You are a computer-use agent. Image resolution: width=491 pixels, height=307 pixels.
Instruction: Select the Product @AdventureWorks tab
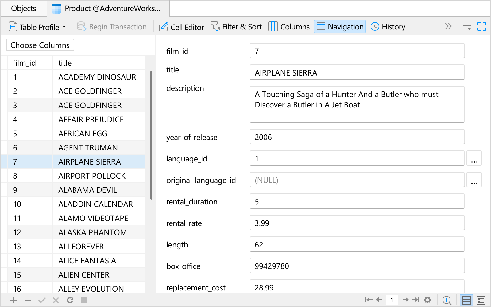coord(108,8)
